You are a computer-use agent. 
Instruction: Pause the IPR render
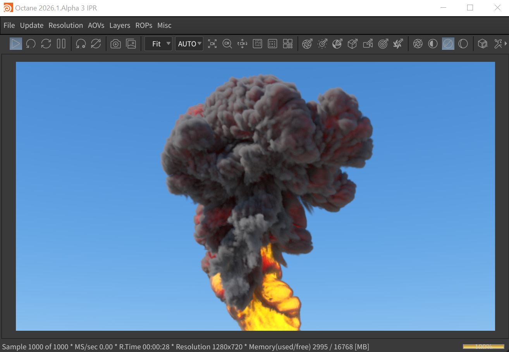(x=61, y=44)
